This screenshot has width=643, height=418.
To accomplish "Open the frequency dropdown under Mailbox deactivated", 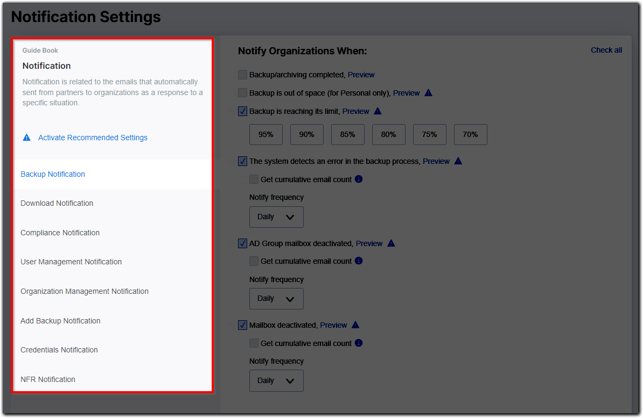I will (276, 380).
